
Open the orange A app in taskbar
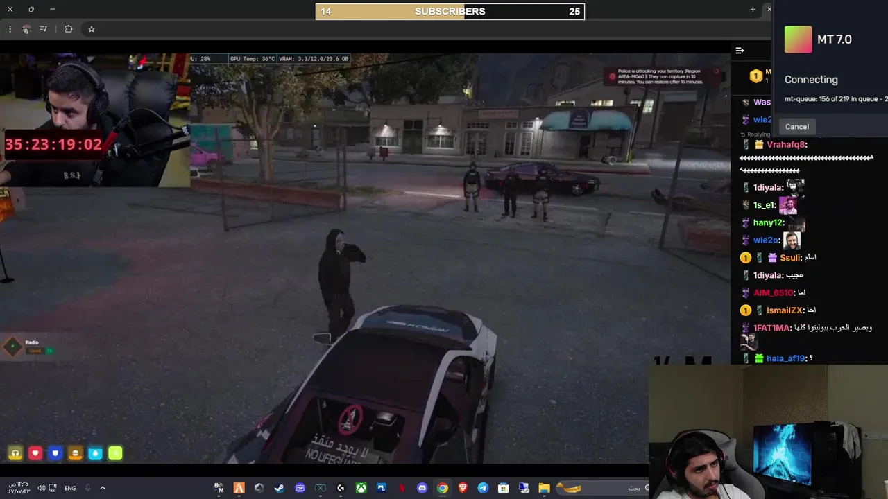pos(239,488)
